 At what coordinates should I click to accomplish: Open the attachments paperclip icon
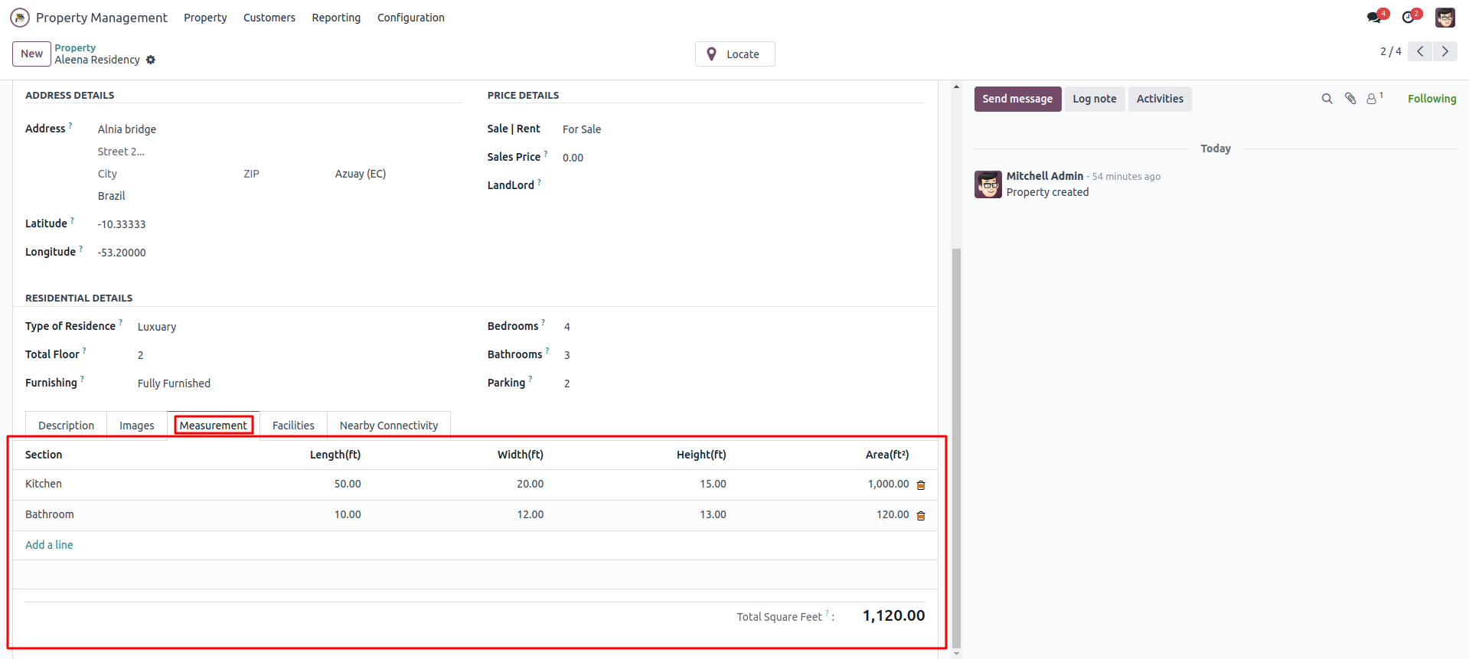click(1350, 99)
